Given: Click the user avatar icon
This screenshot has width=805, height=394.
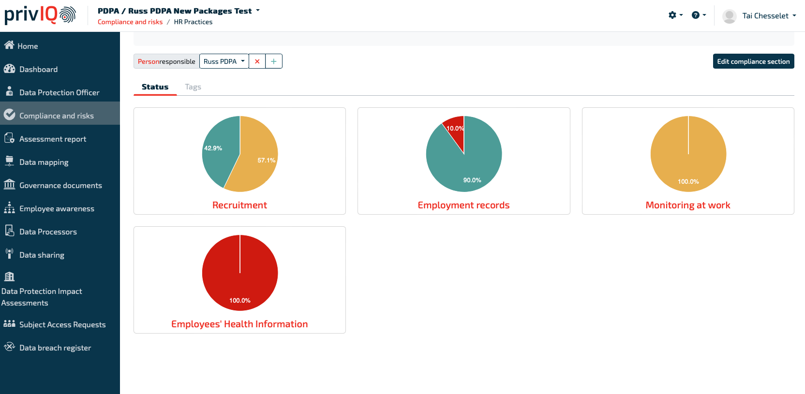Looking at the screenshot, I should [729, 16].
